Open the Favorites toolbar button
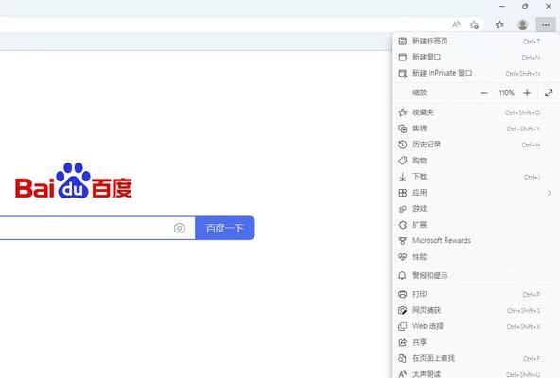560x378 pixels. click(499, 25)
